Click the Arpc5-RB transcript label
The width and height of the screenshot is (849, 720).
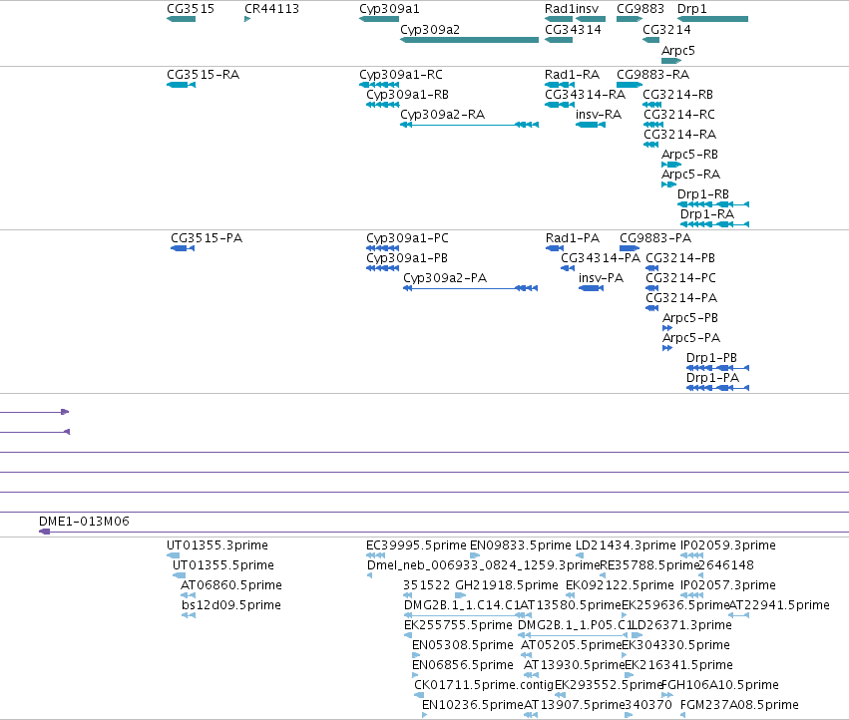coord(689,155)
